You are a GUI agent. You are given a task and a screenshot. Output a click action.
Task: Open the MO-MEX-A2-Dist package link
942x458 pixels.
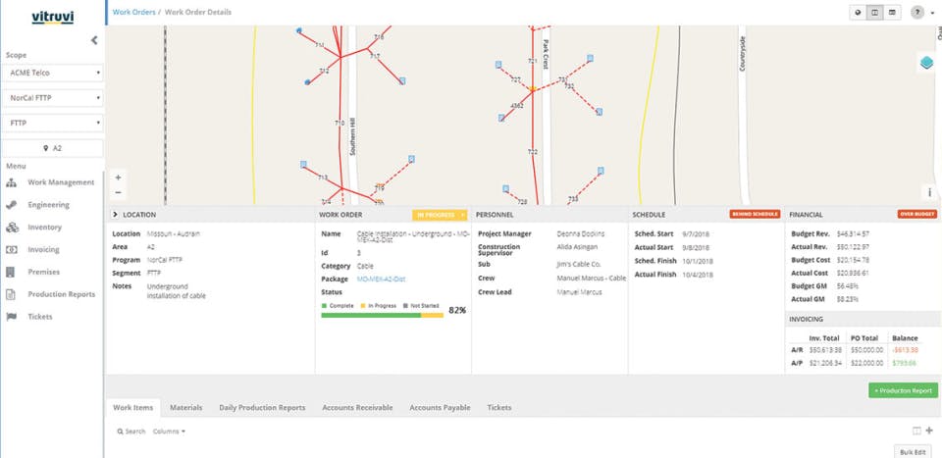click(384, 278)
